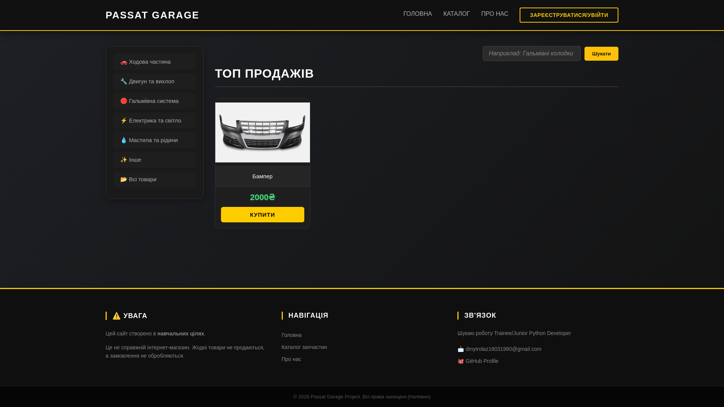Image resolution: width=724 pixels, height=407 pixels.
Task: Open the КАТАЛОГ menu item
Action: [x=456, y=14]
